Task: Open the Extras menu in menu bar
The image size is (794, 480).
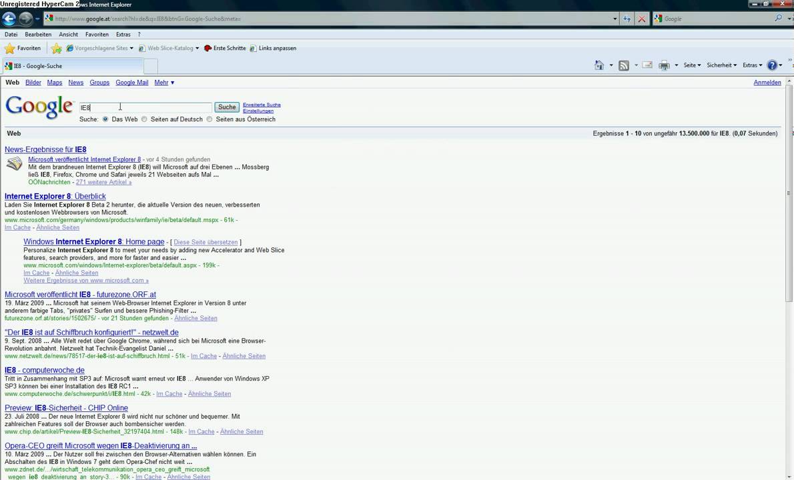Action: 123,35
